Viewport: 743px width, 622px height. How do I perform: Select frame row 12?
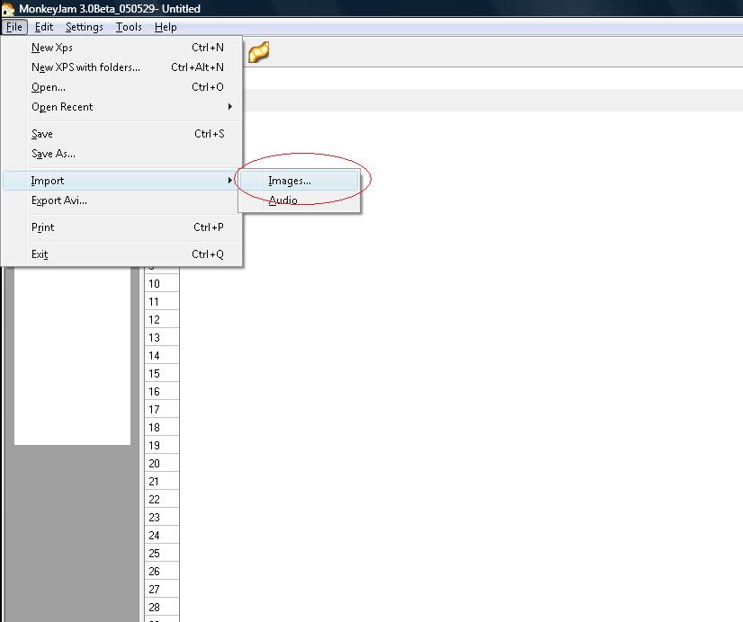(x=162, y=319)
